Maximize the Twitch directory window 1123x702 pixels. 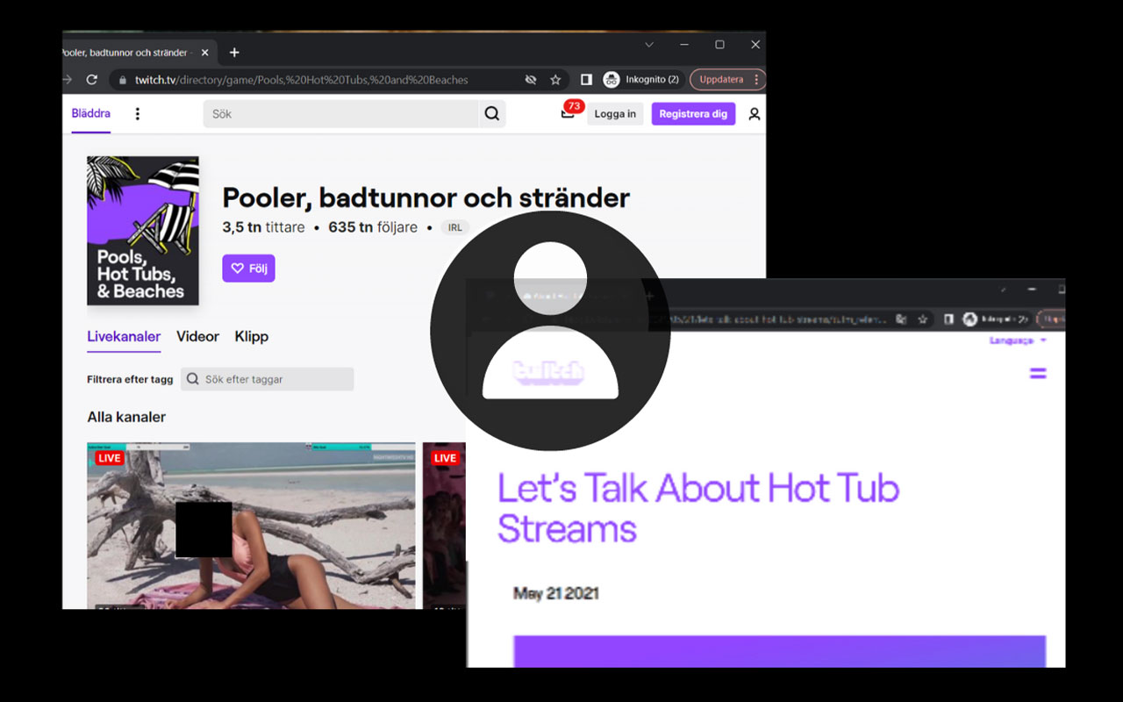(x=719, y=45)
